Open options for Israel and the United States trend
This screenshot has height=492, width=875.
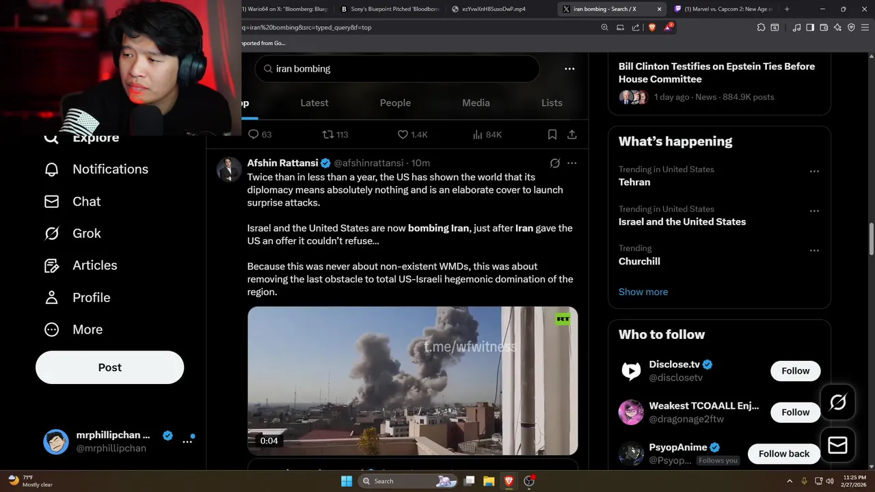point(814,211)
